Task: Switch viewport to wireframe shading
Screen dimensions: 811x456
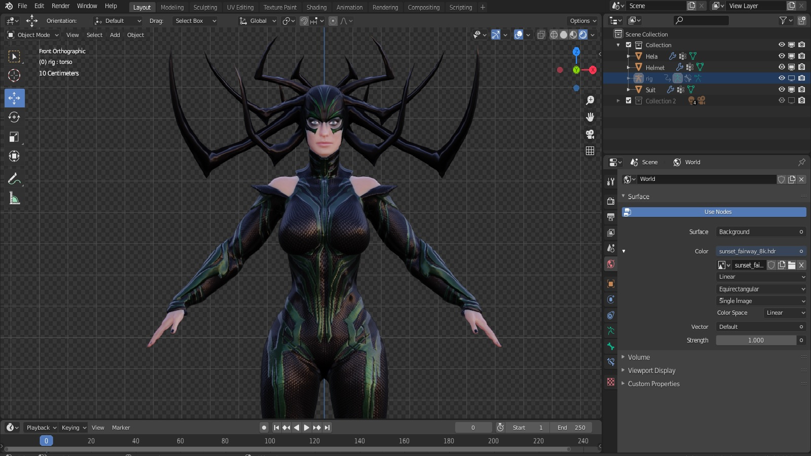Action: 554,35
